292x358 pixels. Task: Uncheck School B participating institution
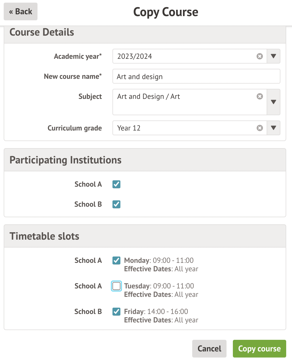tap(116, 204)
